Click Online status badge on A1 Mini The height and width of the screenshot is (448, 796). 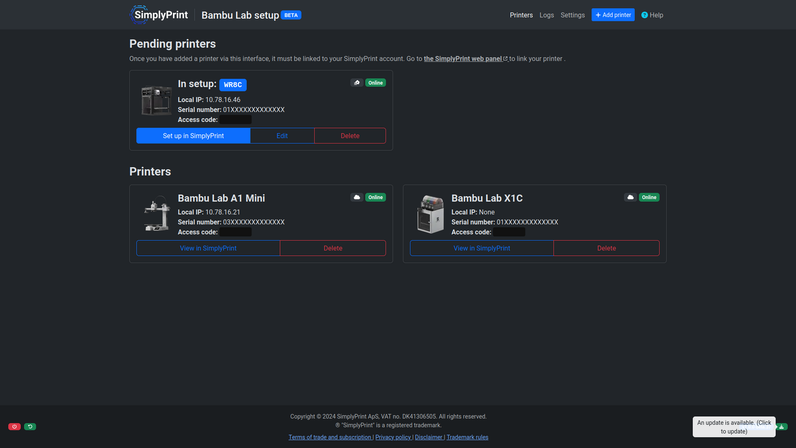coord(376,197)
